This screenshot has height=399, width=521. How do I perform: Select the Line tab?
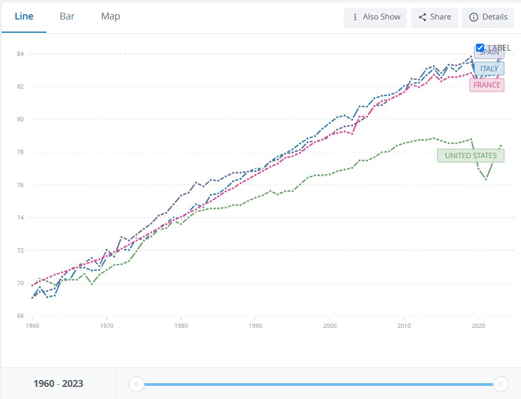24,16
